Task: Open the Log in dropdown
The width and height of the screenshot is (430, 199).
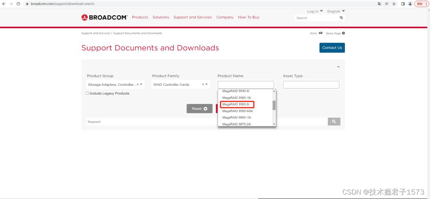Action: (315, 11)
